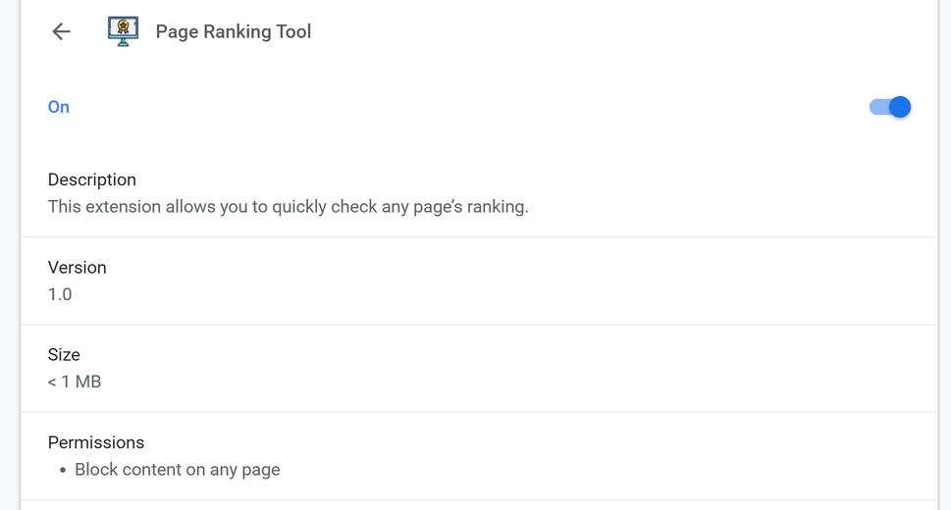Click the word "This" starting the description
951x510 pixels.
[x=65, y=207]
